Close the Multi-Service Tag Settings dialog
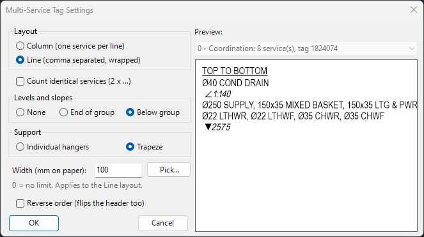 click(414, 10)
